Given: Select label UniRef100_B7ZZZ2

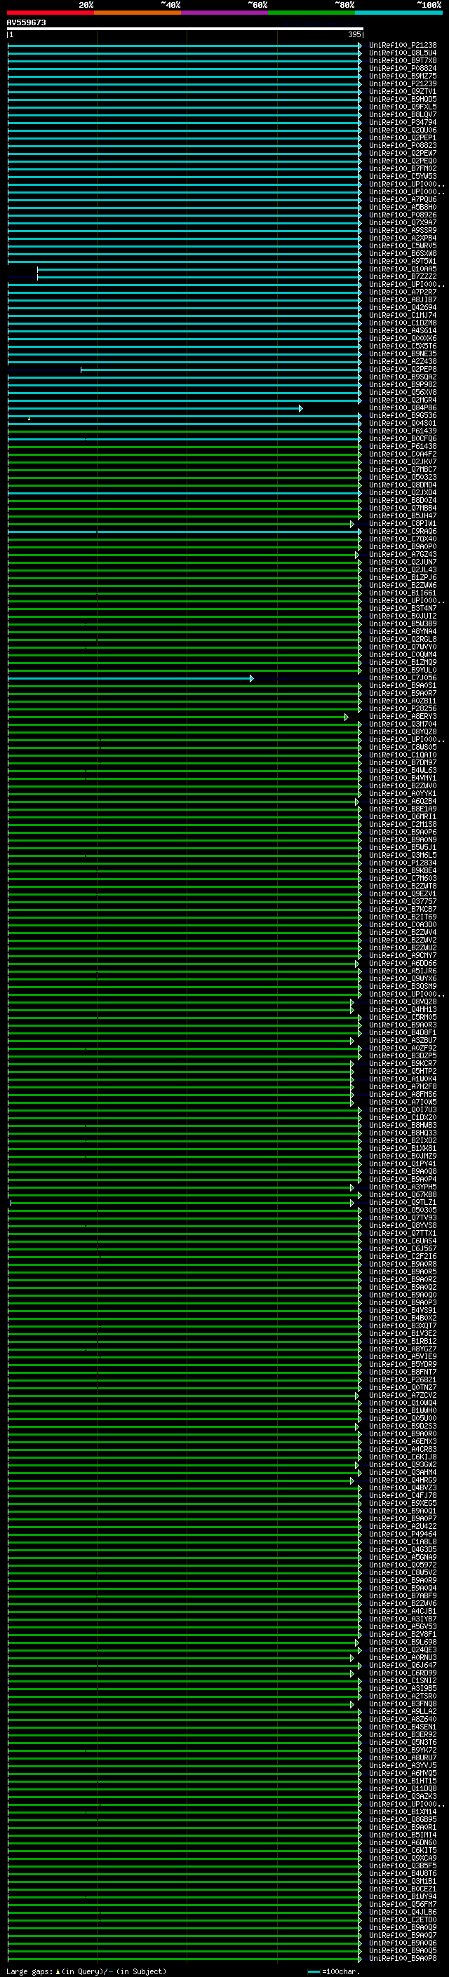Looking at the screenshot, I should (x=403, y=277).
